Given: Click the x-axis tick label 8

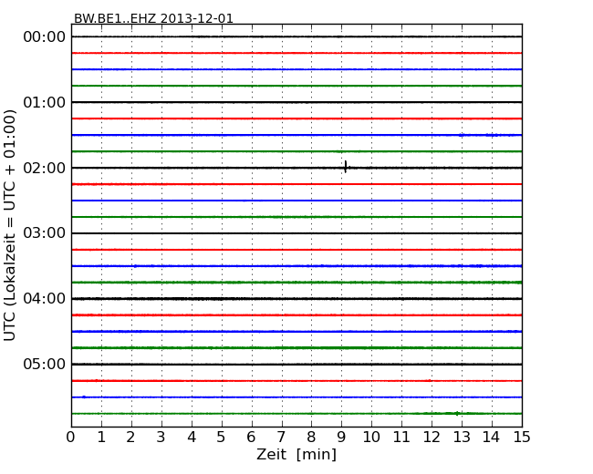Looking at the screenshot, I should tap(311, 438).
